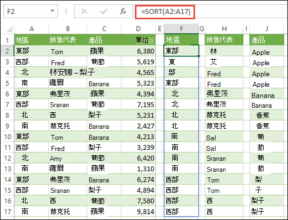The image size is (288, 220).
Task: Click the value 5,231
Action: pyautogui.click(x=146, y=115)
